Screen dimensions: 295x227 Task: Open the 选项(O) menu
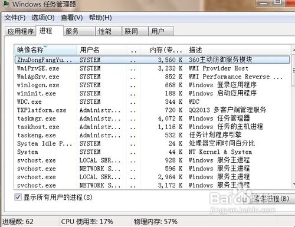pyautogui.click(x=43, y=18)
